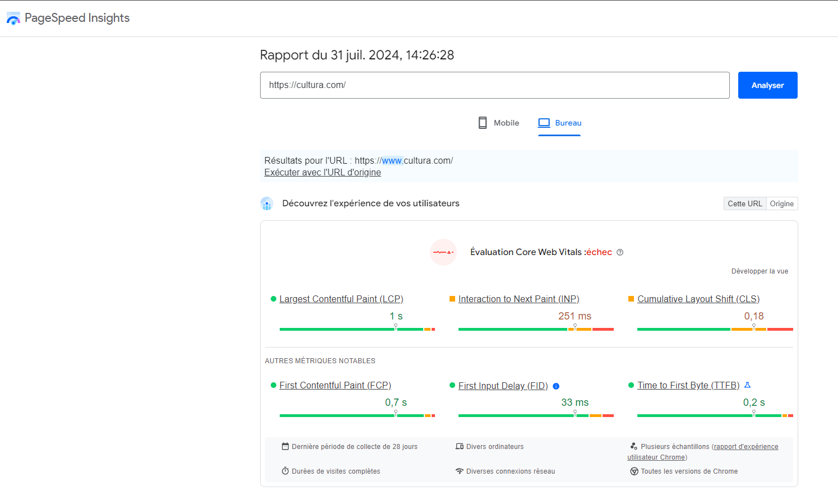This screenshot has width=838, height=500.
Task: Select the Bureau tab
Action: (560, 123)
